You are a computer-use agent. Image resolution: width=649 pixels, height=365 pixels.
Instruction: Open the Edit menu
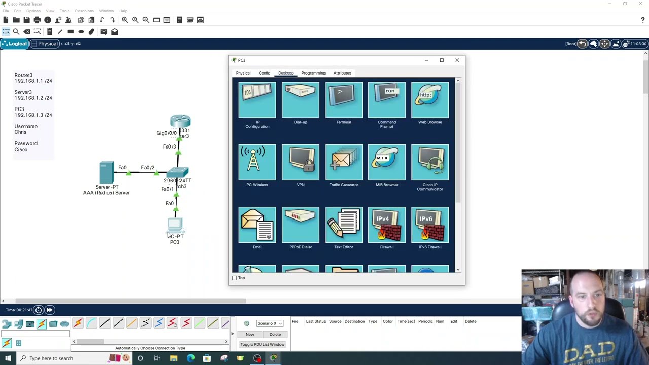coord(18,11)
